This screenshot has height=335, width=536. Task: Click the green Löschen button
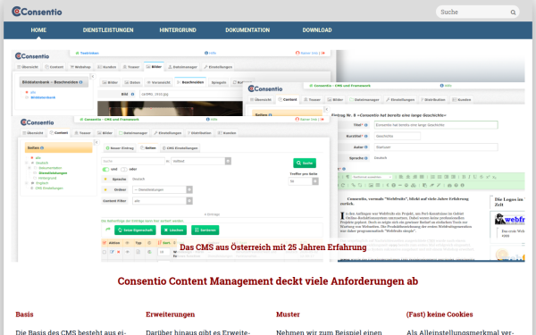[173, 230]
